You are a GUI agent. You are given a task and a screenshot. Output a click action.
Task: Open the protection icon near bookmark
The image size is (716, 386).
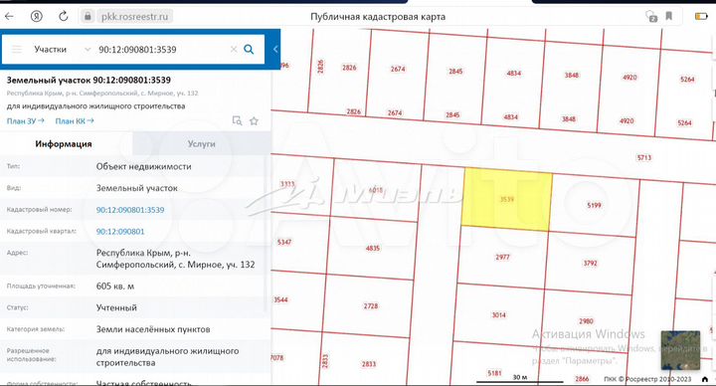pos(651,17)
